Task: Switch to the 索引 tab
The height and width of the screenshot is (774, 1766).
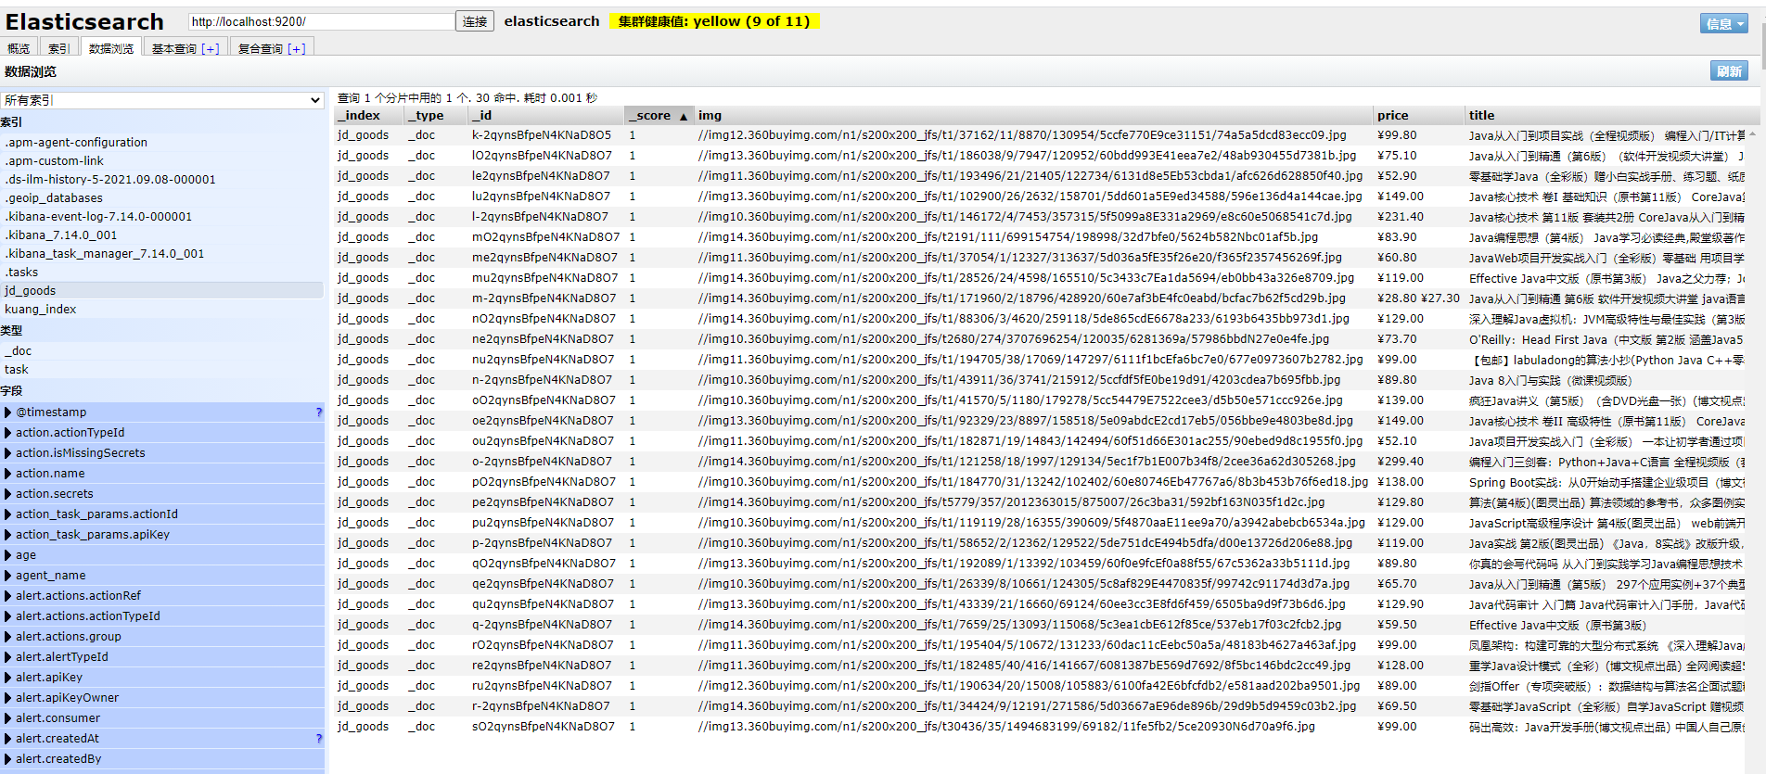Action: click(x=59, y=48)
